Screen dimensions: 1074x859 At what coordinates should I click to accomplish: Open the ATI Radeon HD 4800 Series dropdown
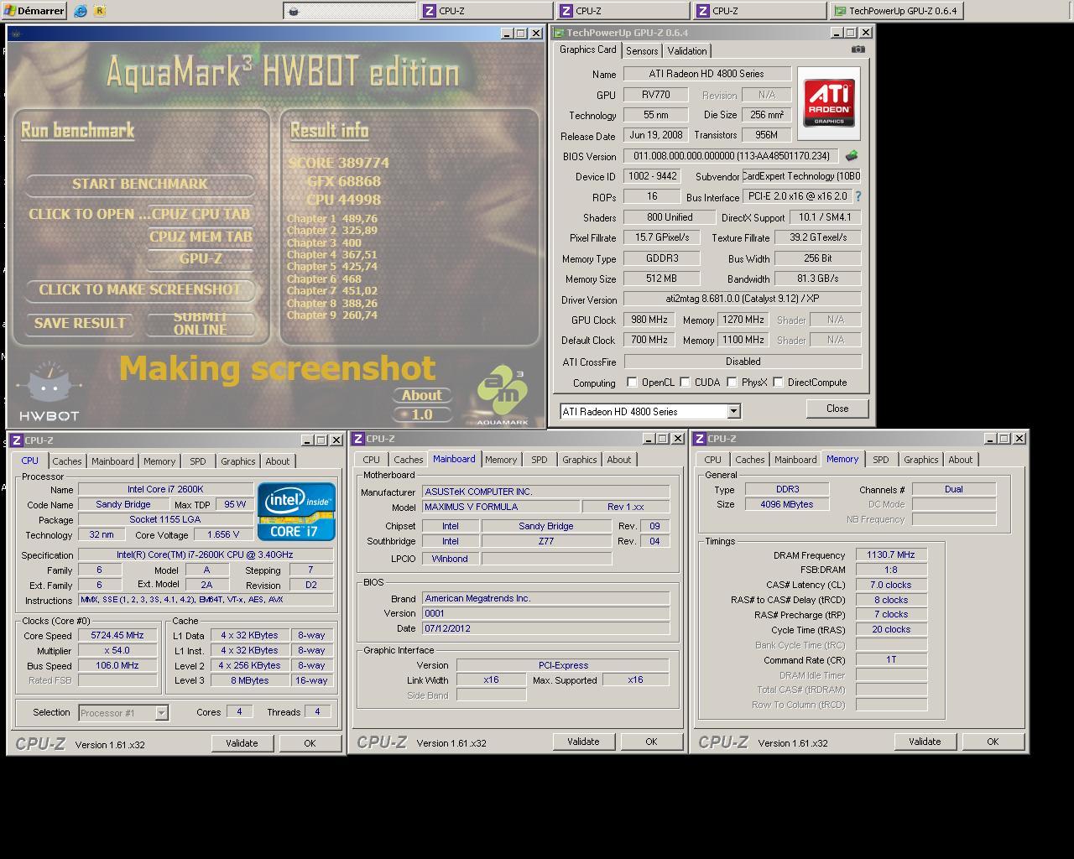point(733,411)
